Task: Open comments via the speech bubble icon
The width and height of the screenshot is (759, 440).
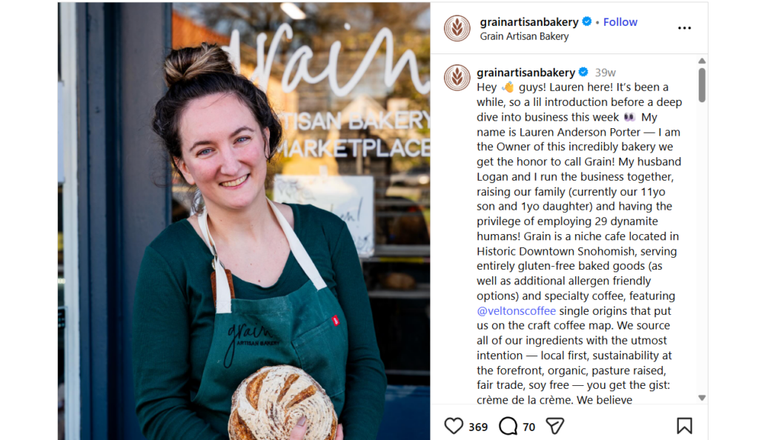Action: click(x=508, y=426)
